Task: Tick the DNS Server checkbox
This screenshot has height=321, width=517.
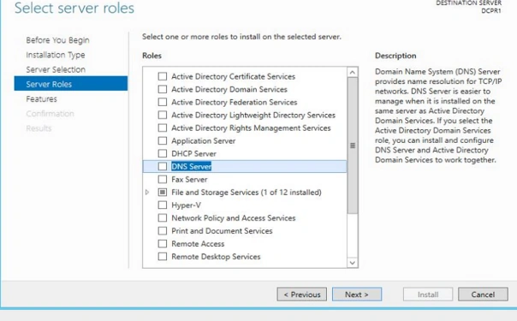Action: pyautogui.click(x=163, y=166)
